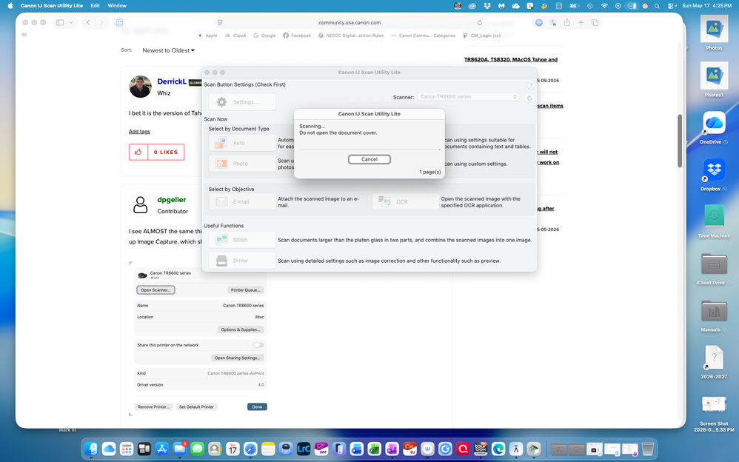Click the scanning progress bar
The width and height of the screenshot is (739, 462).
[x=369, y=149]
